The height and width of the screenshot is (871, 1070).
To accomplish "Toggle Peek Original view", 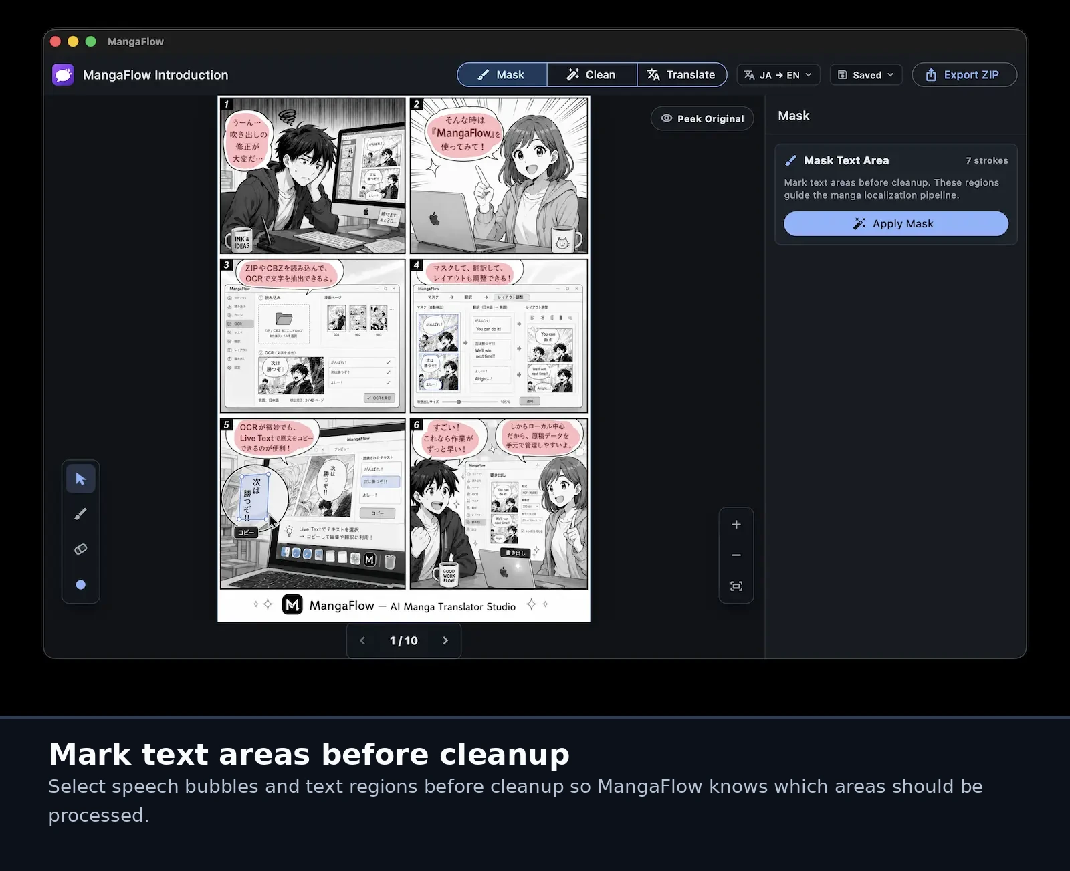I will [702, 118].
